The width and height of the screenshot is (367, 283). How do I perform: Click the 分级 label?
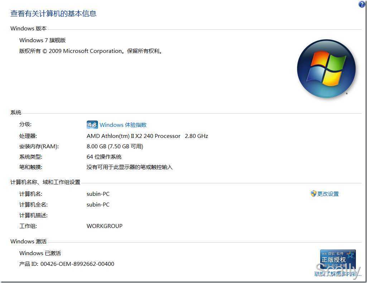25,124
